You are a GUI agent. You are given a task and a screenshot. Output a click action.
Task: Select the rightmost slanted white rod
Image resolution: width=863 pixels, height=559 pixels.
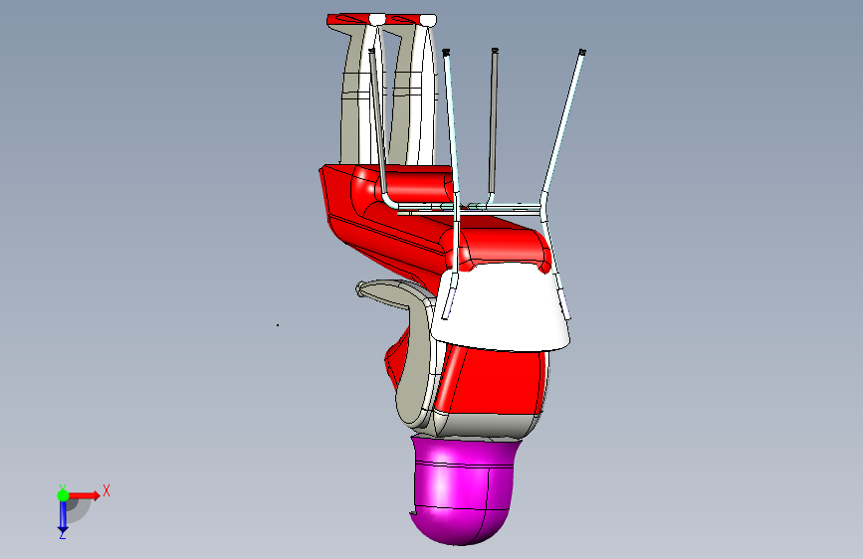coord(563,122)
